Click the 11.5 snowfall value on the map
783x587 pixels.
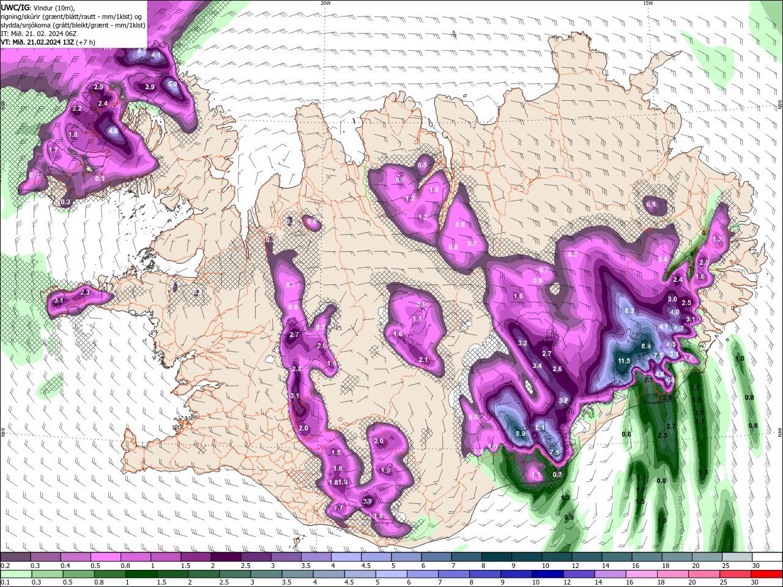pyautogui.click(x=624, y=361)
